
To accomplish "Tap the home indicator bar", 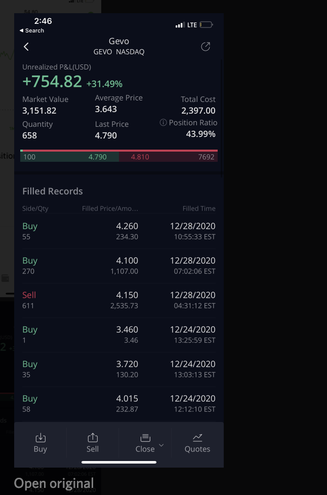I will (x=119, y=462).
